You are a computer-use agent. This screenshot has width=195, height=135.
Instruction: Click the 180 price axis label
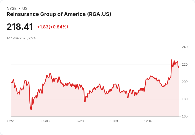click(185, 99)
